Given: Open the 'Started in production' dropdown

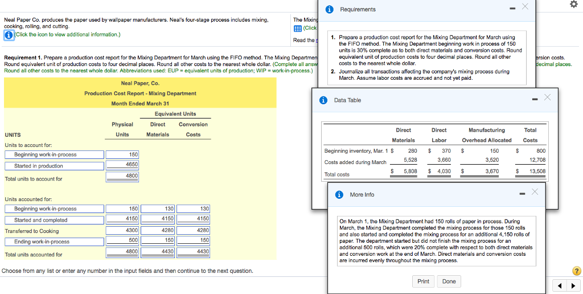Looking at the screenshot, I should (x=54, y=166).
